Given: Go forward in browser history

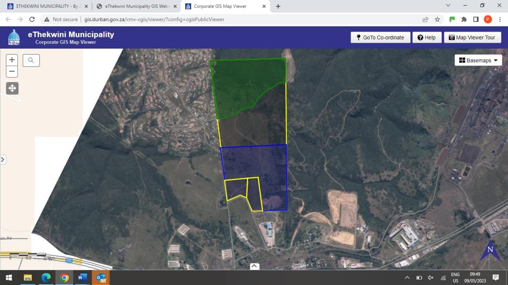Looking at the screenshot, I should [20, 20].
